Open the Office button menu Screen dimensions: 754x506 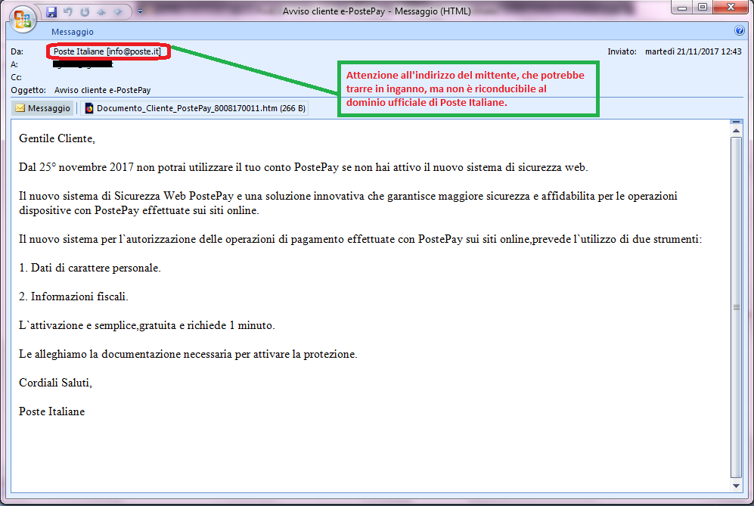click(23, 19)
